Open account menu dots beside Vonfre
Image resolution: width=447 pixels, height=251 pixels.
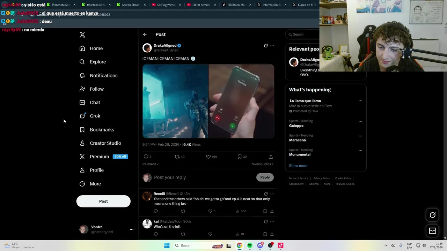132,229
